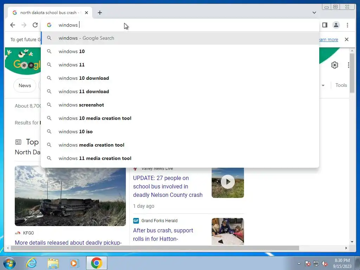The height and width of the screenshot is (270, 360).
Task: Open the clock showing 8:30 PM
Action: pyautogui.click(x=342, y=263)
